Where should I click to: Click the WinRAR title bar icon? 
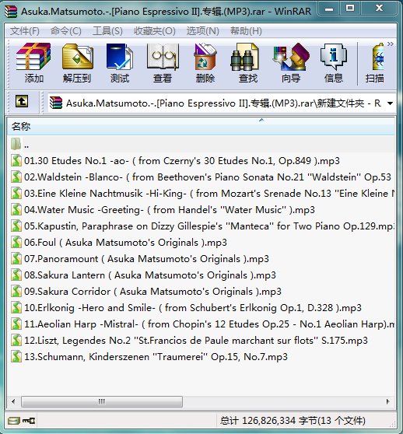(x=11, y=12)
